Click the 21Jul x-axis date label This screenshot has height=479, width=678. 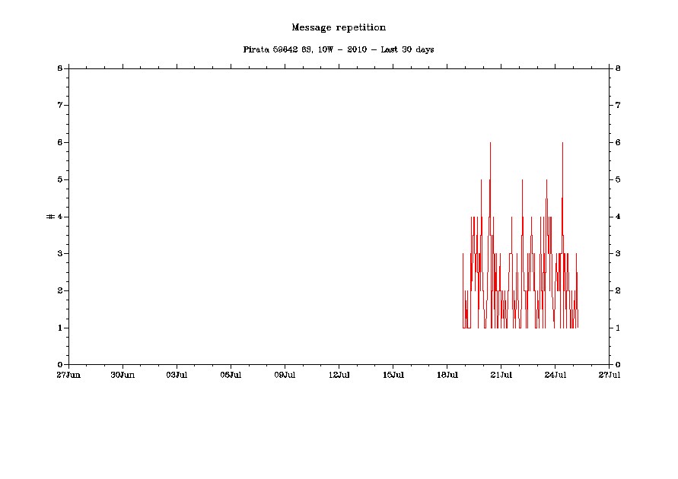(501, 375)
